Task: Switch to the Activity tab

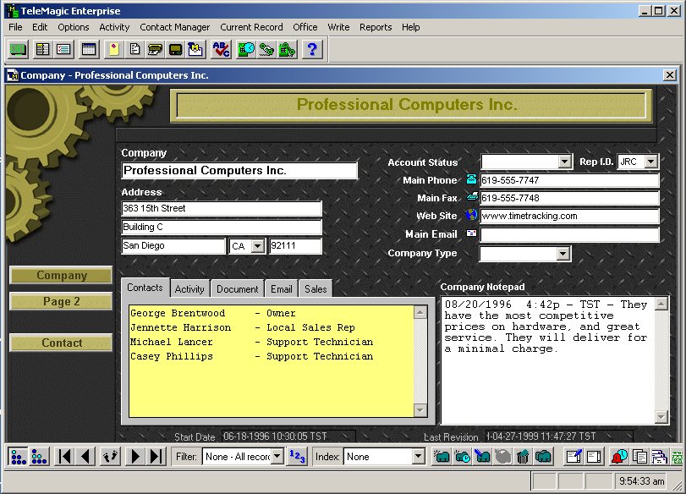Action: coord(189,288)
